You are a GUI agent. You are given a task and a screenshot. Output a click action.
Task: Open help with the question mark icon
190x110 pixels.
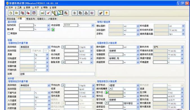click(x=106, y=13)
